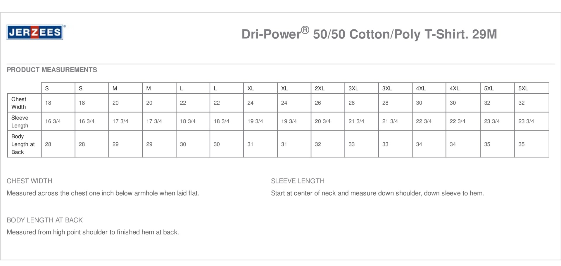This screenshot has width=561, height=266.
Task: Select the 2XL column header
Action: [320, 88]
